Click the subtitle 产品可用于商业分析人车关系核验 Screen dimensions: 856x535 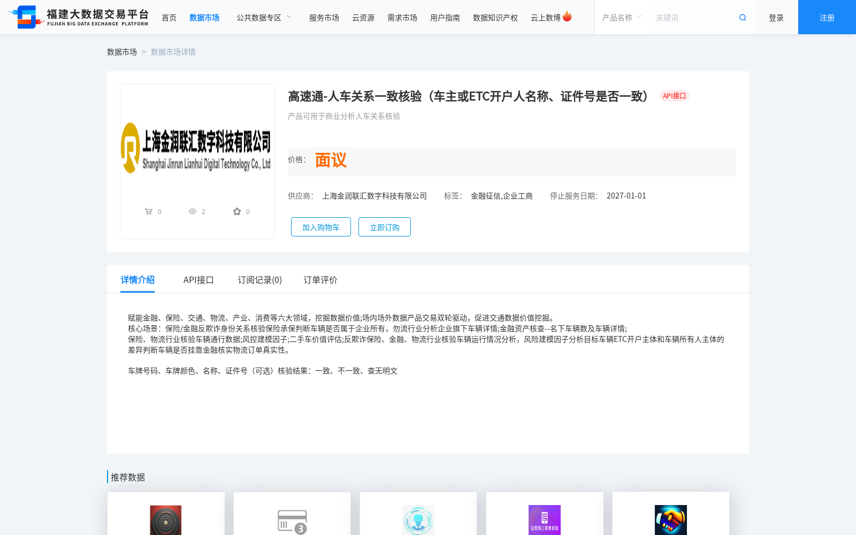pyautogui.click(x=344, y=116)
